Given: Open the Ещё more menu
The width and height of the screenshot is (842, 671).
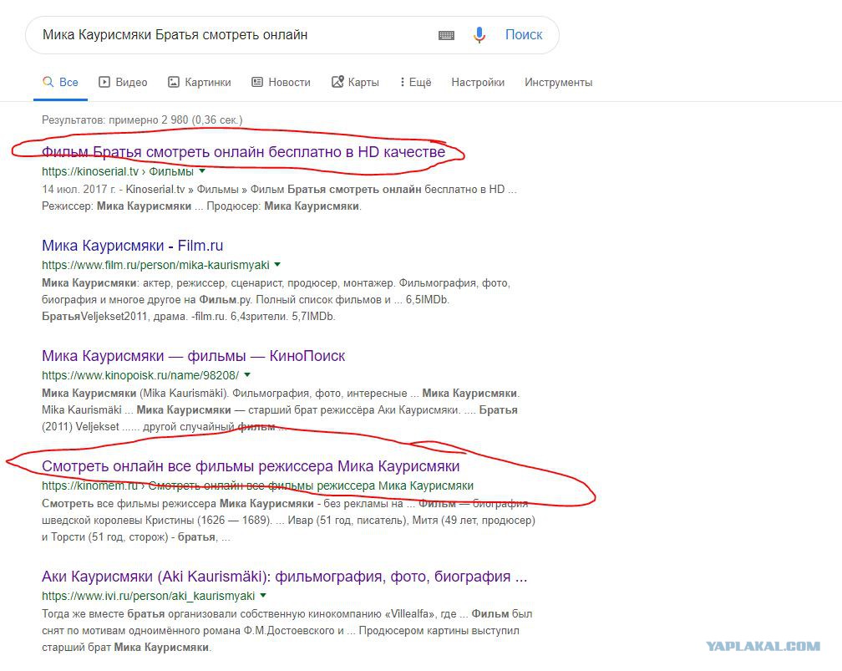Looking at the screenshot, I should (x=416, y=82).
